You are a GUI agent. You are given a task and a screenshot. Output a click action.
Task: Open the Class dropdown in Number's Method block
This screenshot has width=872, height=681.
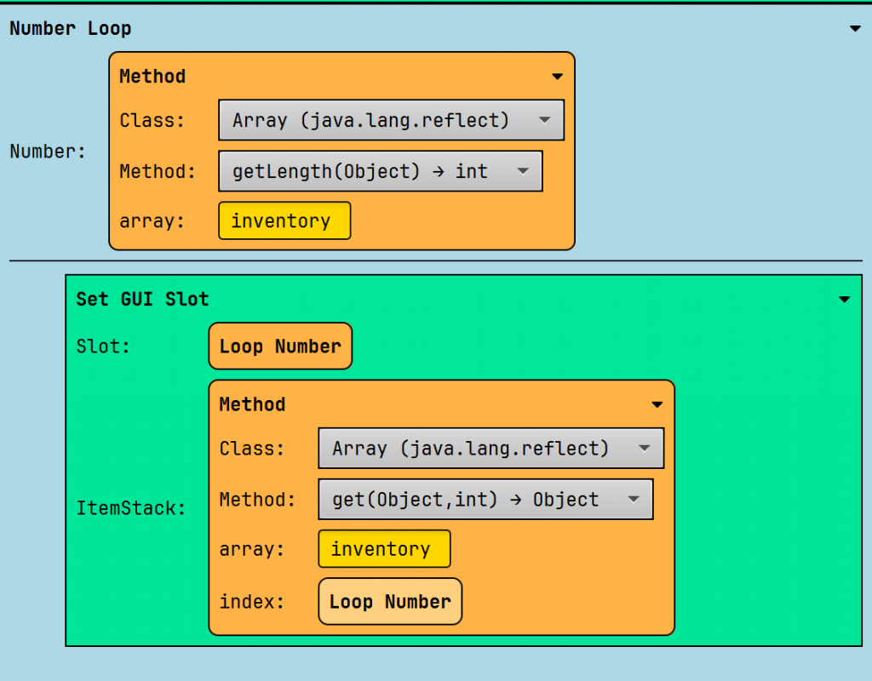click(x=391, y=121)
